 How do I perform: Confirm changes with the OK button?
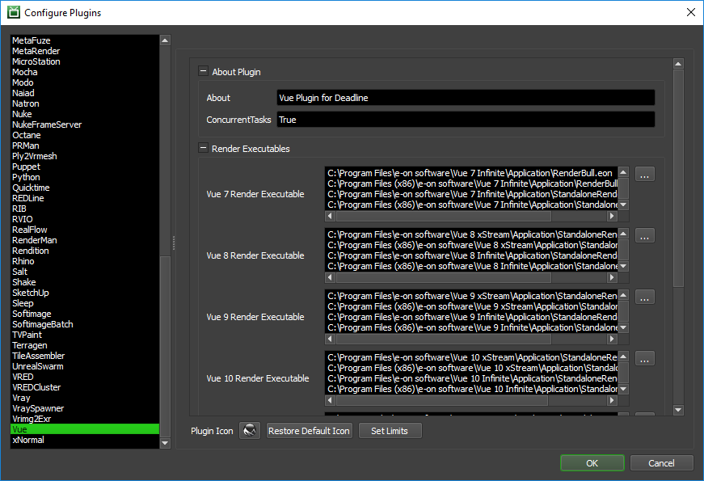pos(592,463)
